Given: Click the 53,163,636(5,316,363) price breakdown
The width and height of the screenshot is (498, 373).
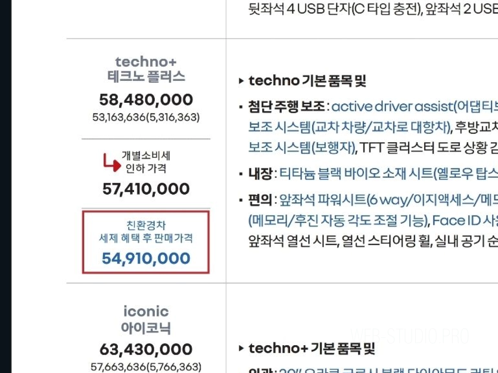Looking at the screenshot, I should point(146,117).
